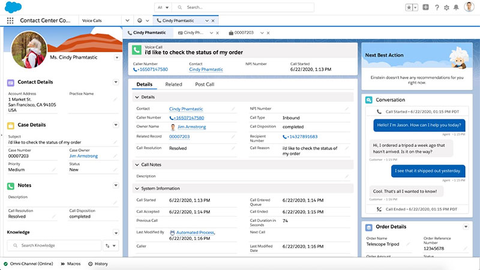Screen dimensions: 480x270
Task: Click the Favorites star icon
Action: 409,7
